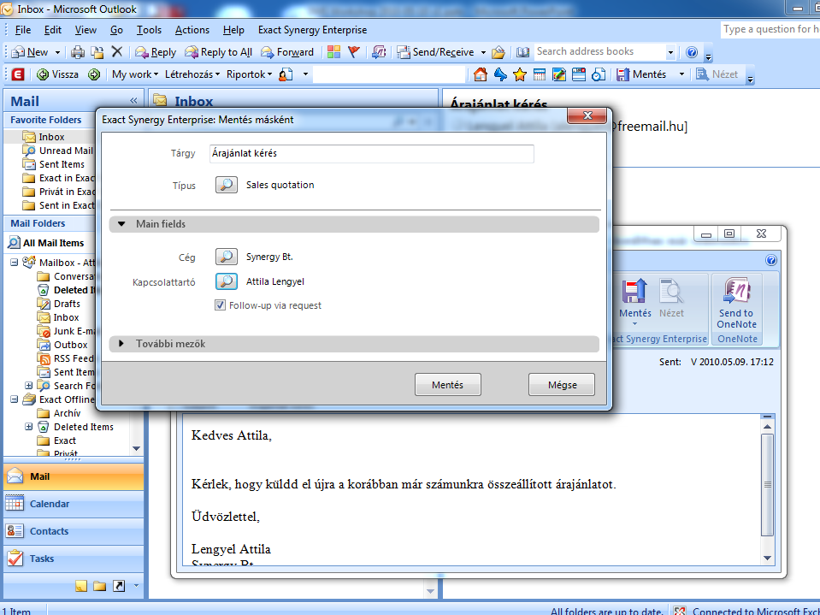The image size is (820, 615).
Task: Click the Cég lookup magnifier button
Action: pos(227,257)
